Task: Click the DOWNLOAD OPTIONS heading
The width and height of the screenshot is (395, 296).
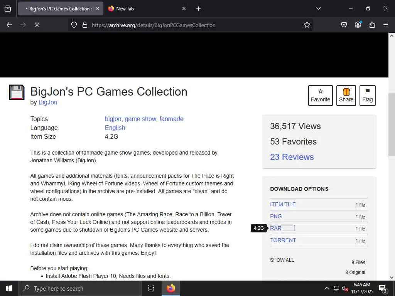Action: coord(299,189)
